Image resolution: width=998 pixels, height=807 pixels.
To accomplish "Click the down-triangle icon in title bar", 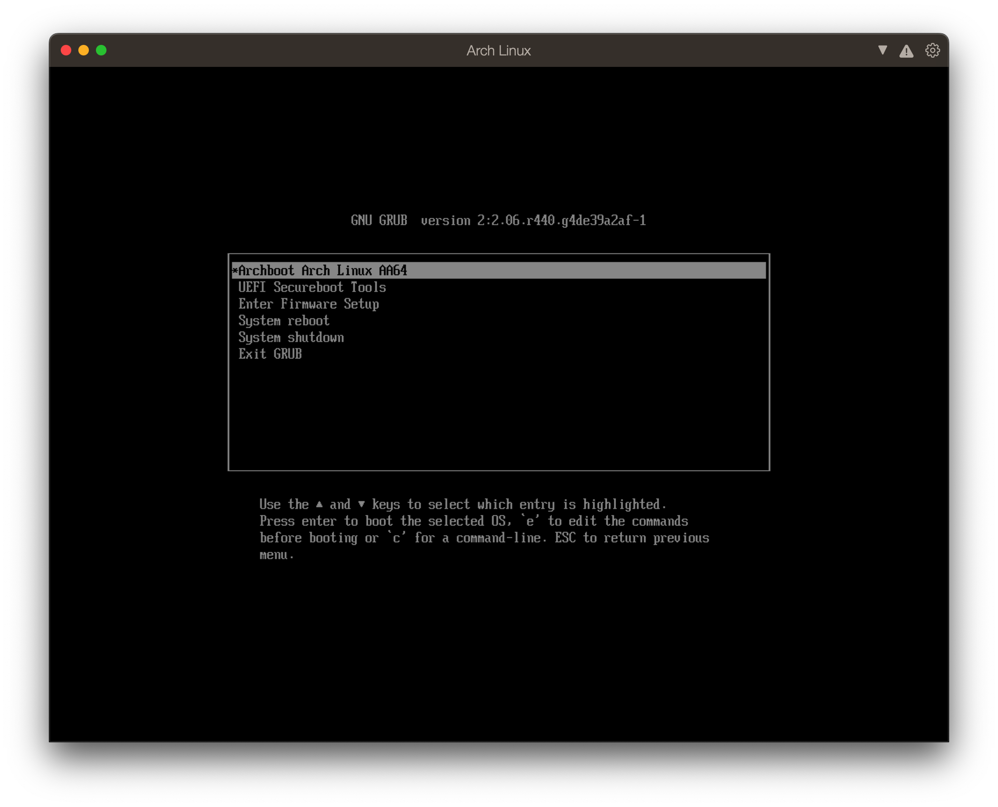I will (882, 50).
